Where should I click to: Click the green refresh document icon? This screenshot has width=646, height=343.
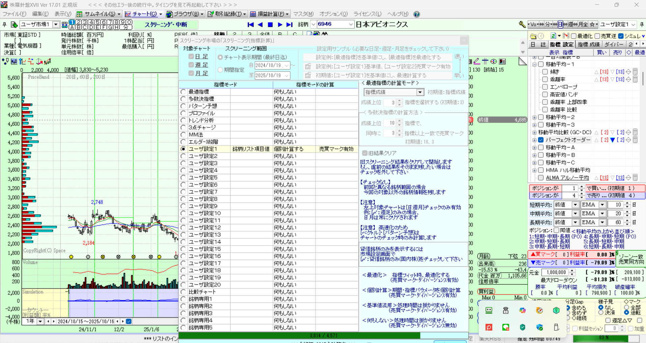tap(553, 36)
